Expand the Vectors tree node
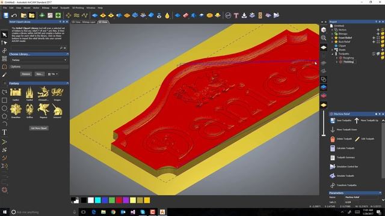The image size is (385, 216). point(333,29)
